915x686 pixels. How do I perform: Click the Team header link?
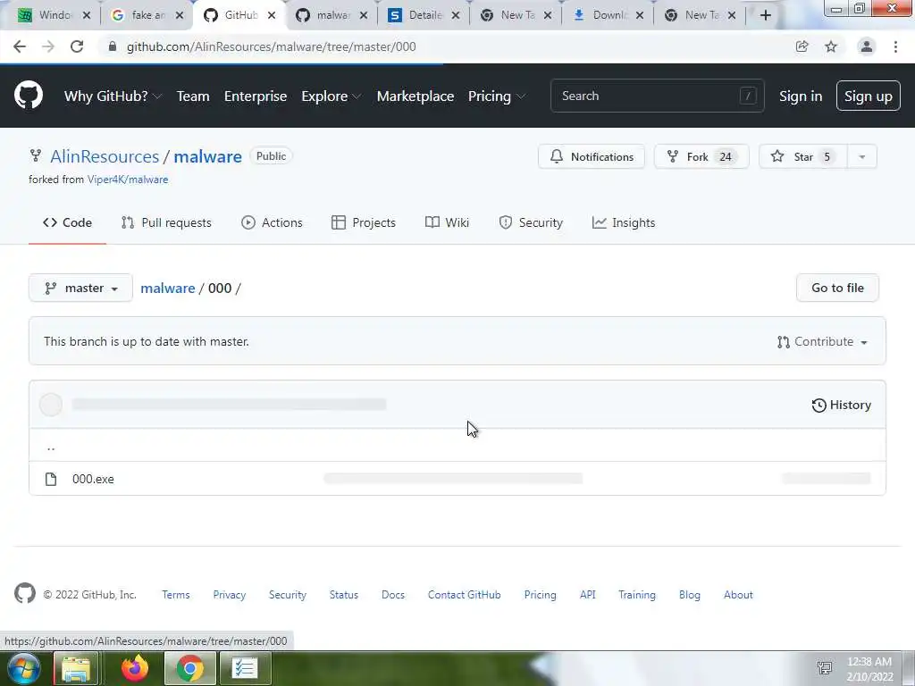[x=193, y=96]
